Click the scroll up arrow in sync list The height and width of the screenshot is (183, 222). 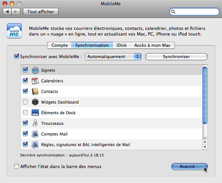click(x=205, y=142)
